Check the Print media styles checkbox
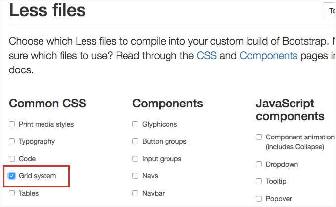This screenshot has height=207, width=336. click(12, 124)
